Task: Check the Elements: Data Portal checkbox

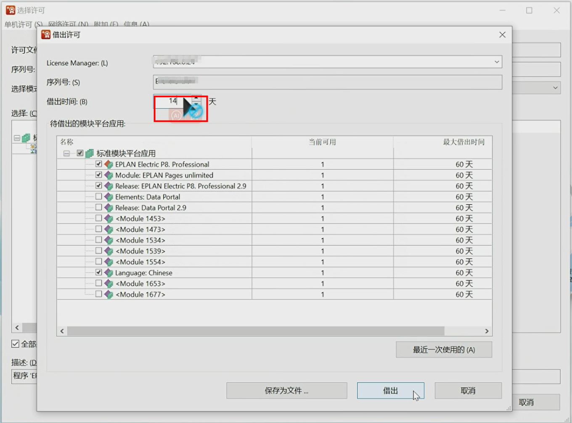Action: click(99, 197)
